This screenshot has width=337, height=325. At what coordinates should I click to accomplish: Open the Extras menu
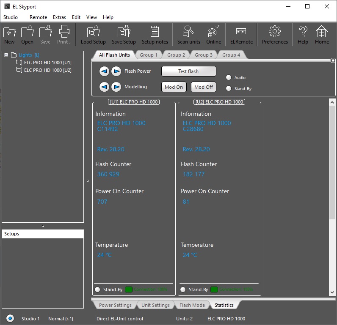point(59,17)
